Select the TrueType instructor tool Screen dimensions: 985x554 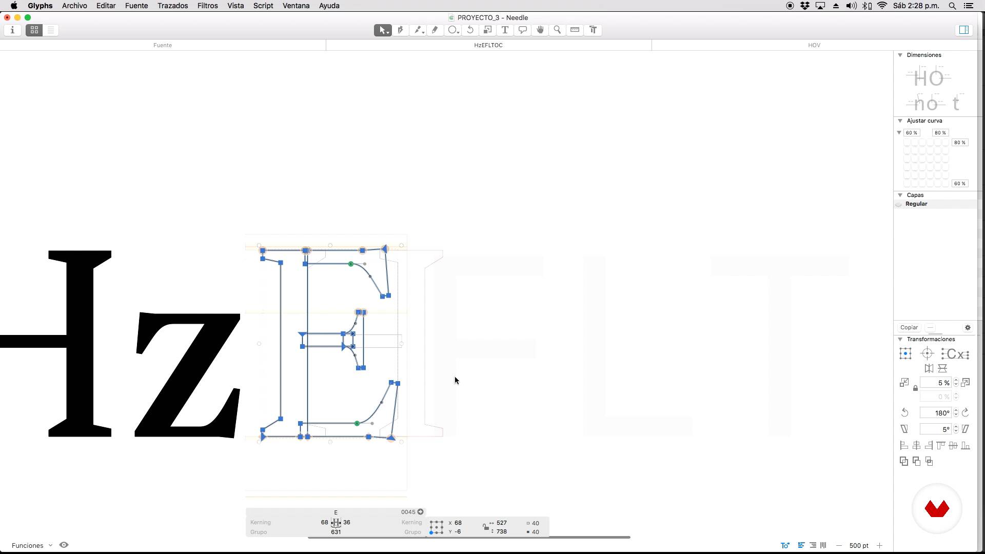click(x=593, y=30)
